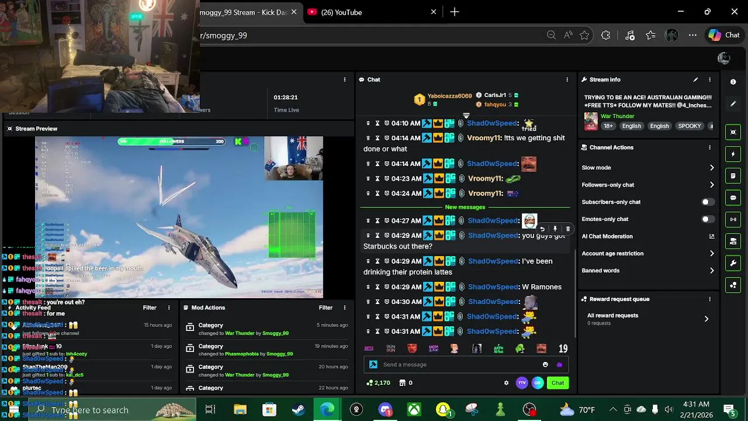748x421 pixels.
Task: Insert the green frog quick emote
Action: (520, 348)
